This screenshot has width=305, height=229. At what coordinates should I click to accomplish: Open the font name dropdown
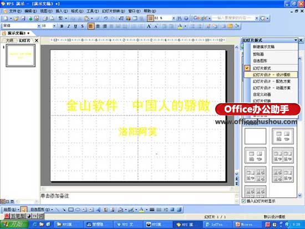tap(39, 26)
